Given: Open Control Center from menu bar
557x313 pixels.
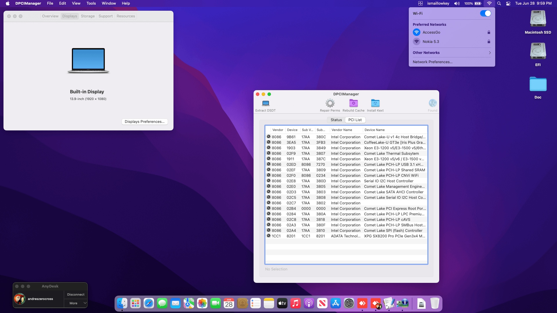Looking at the screenshot, I should [508, 3].
